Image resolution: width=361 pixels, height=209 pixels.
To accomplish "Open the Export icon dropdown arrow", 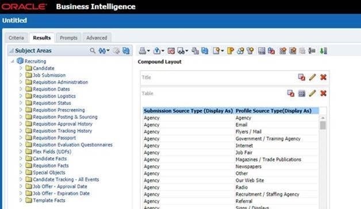I will click(x=163, y=51).
